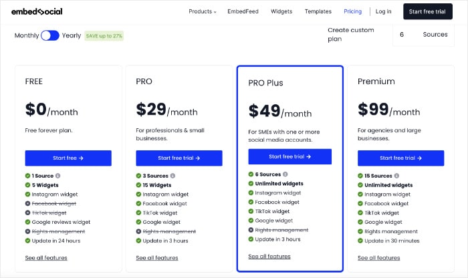This screenshot has height=278, width=468.
Task: Click the EmbedSocial logo
Action: click(x=37, y=11)
